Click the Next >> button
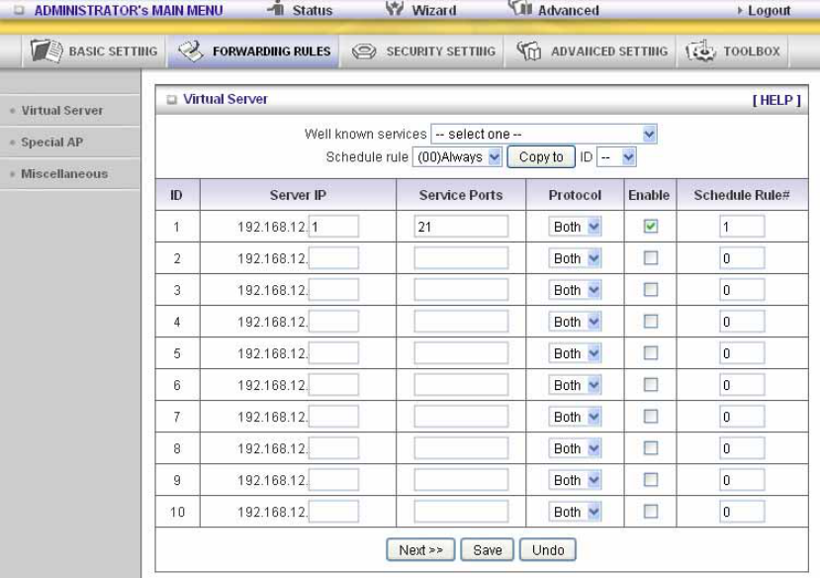 point(420,550)
